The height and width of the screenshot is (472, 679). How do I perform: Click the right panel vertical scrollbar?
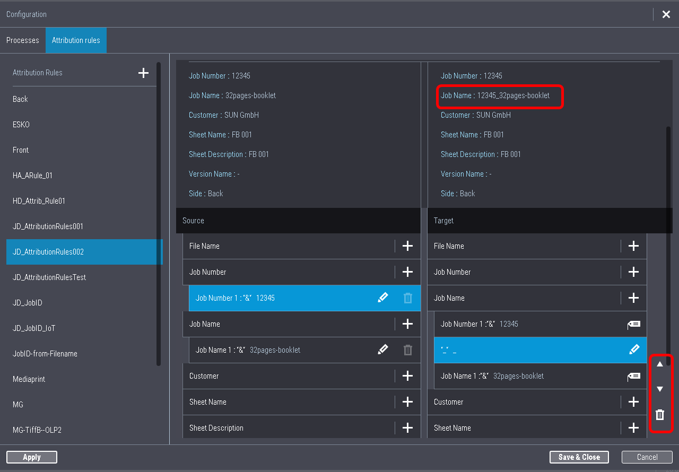[x=668, y=246]
